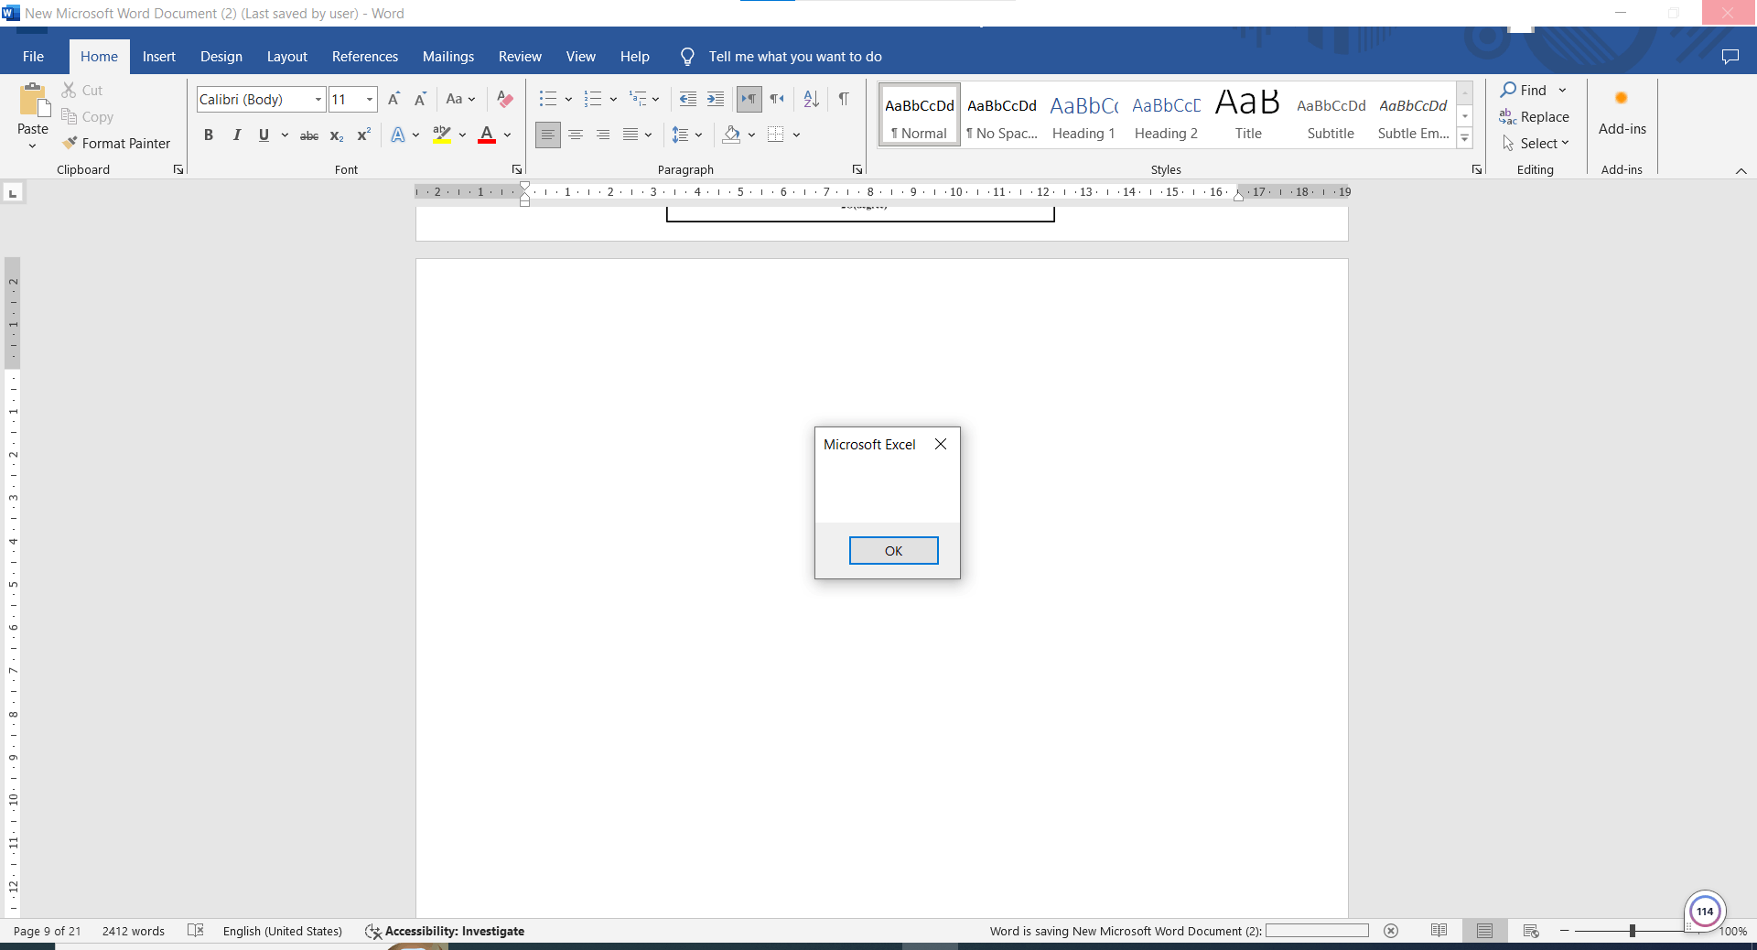Expand the Styles gallery more arrow

tap(1465, 139)
